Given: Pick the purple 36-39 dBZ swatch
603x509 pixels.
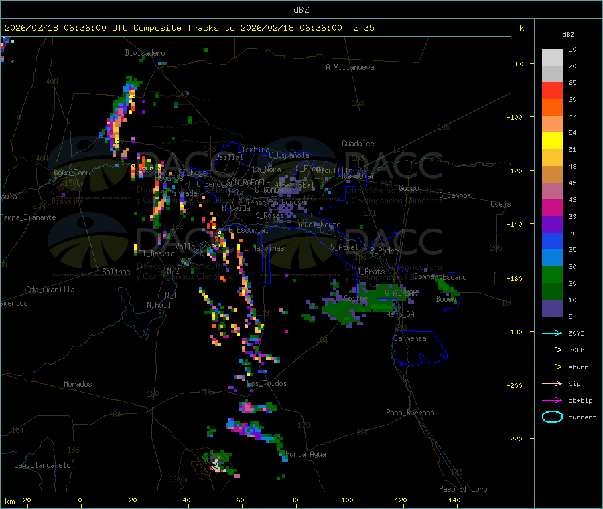Looking at the screenshot, I should tap(552, 225).
